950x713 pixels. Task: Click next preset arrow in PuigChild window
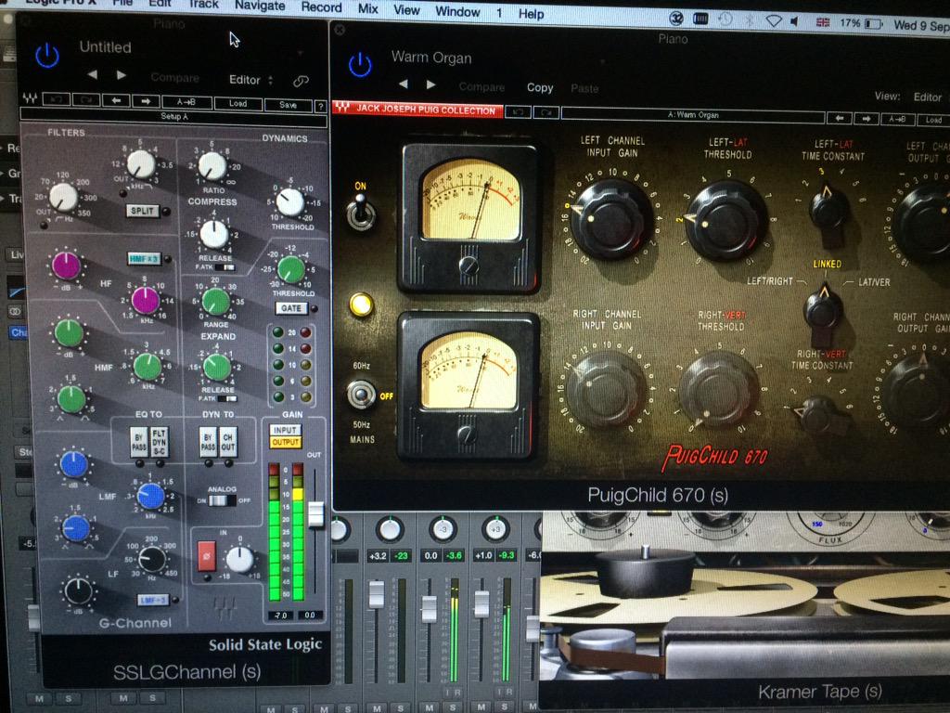(x=430, y=84)
